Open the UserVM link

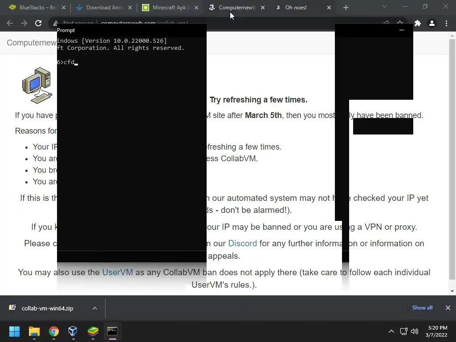tap(118, 273)
